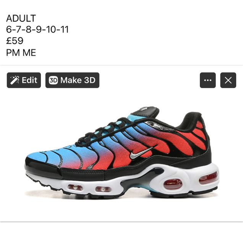Click the Edit photo button

(x=24, y=80)
